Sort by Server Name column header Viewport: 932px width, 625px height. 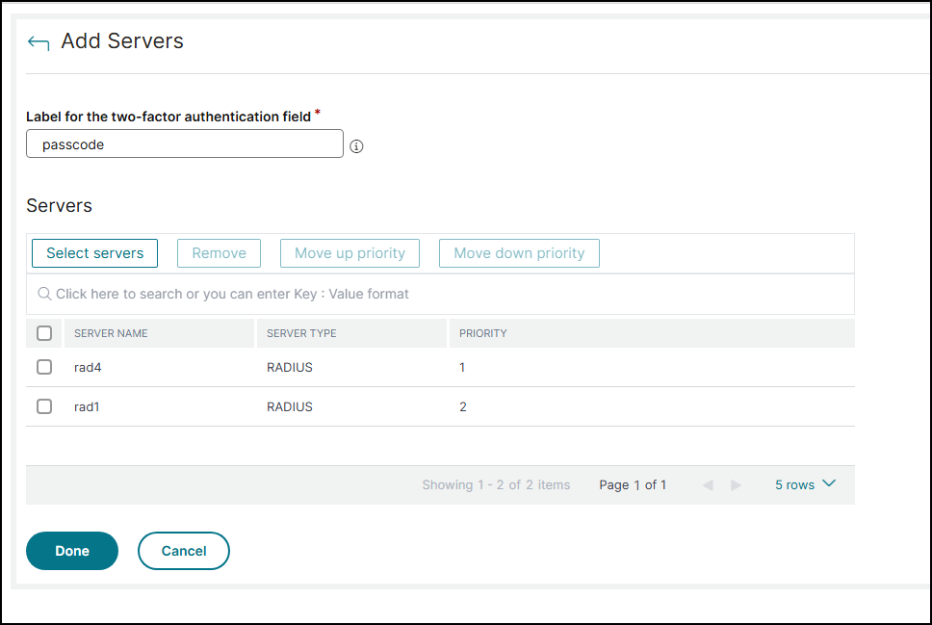pyautogui.click(x=111, y=333)
